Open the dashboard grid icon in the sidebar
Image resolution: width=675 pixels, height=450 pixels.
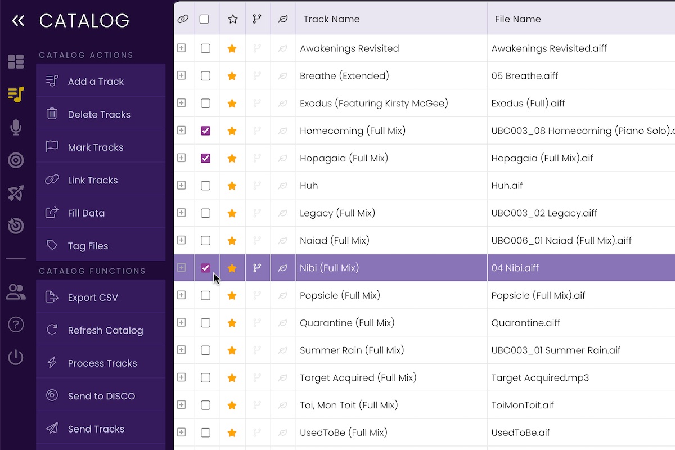click(x=16, y=61)
